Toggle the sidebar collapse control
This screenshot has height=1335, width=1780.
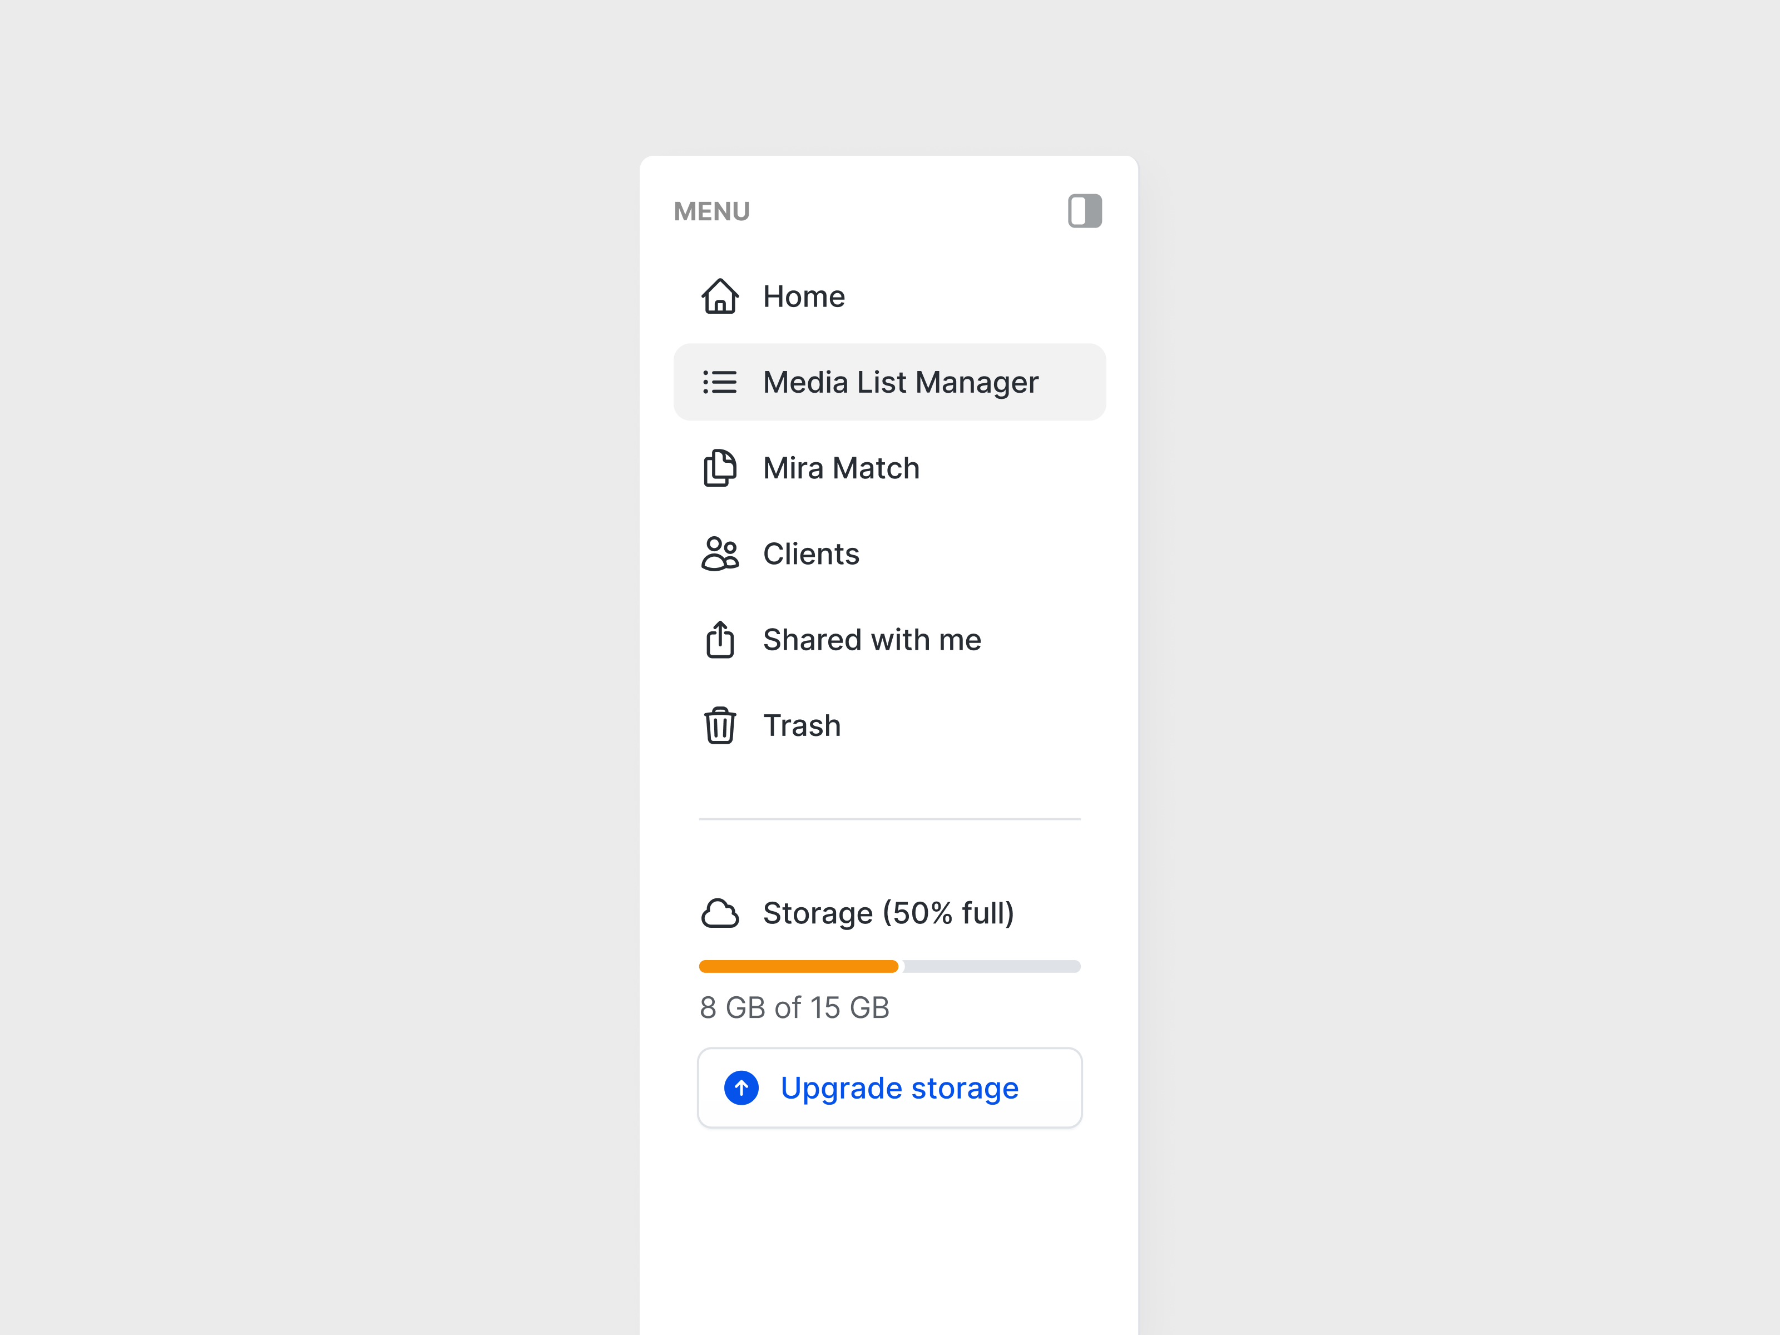click(x=1084, y=211)
